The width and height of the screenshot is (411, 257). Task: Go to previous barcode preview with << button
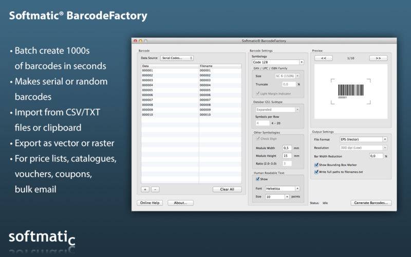[324, 58]
